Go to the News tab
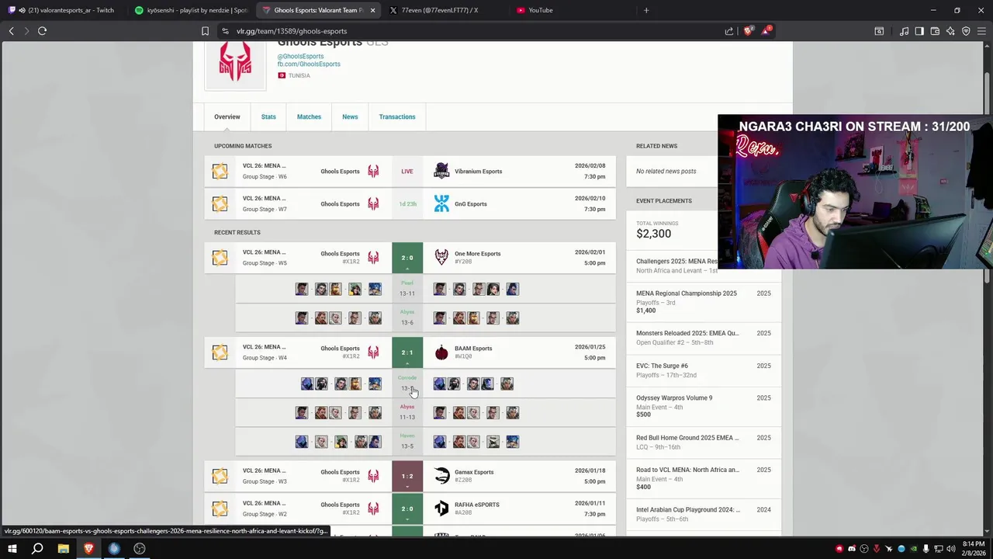The height and width of the screenshot is (559, 993). coord(350,116)
